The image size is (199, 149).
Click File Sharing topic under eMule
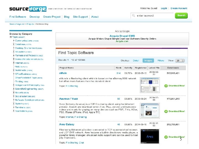click(72, 86)
